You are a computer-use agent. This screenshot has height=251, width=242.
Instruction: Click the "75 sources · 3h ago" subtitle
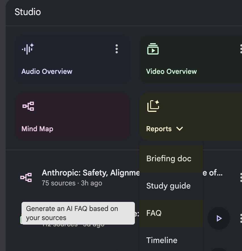(72, 183)
